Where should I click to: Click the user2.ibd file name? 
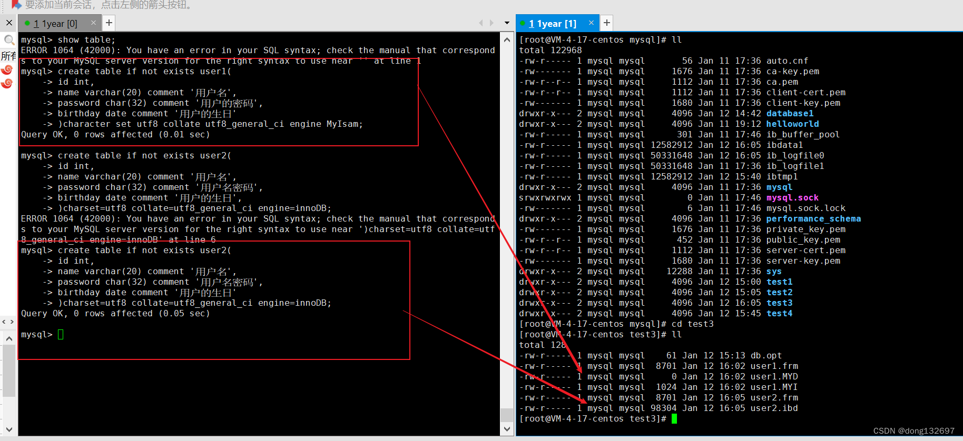pos(774,408)
